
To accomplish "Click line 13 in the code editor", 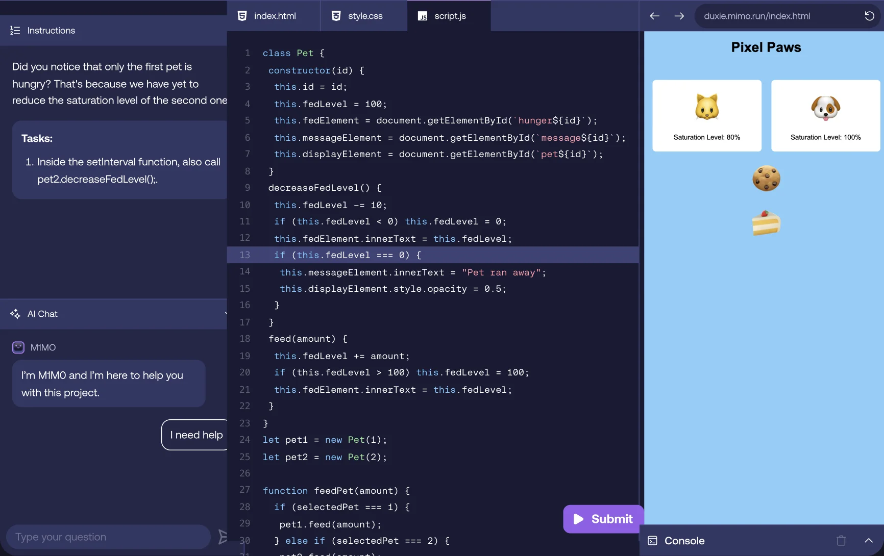I will 433,255.
